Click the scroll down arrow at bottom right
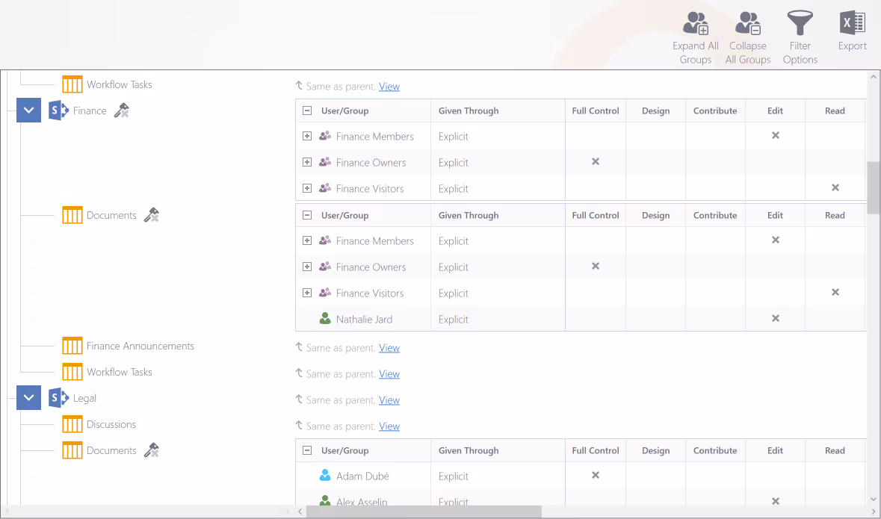The height and width of the screenshot is (519, 881). point(873,499)
